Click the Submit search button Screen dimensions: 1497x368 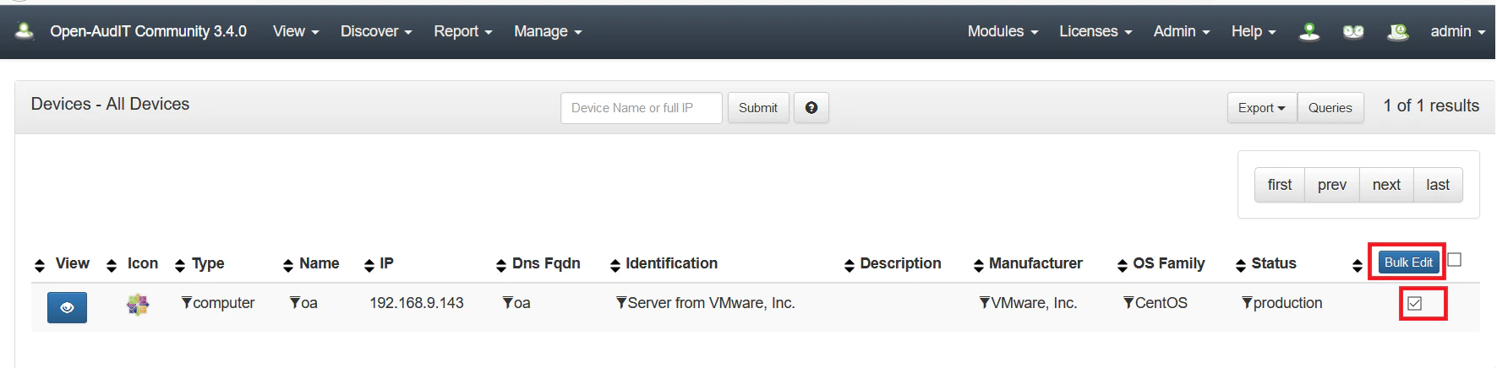[x=758, y=108]
